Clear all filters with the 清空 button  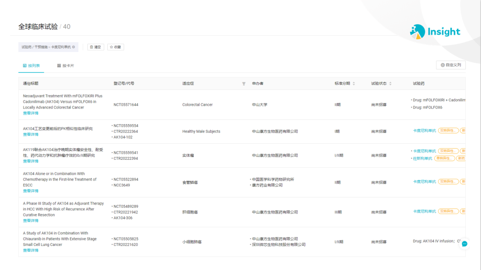[95, 47]
